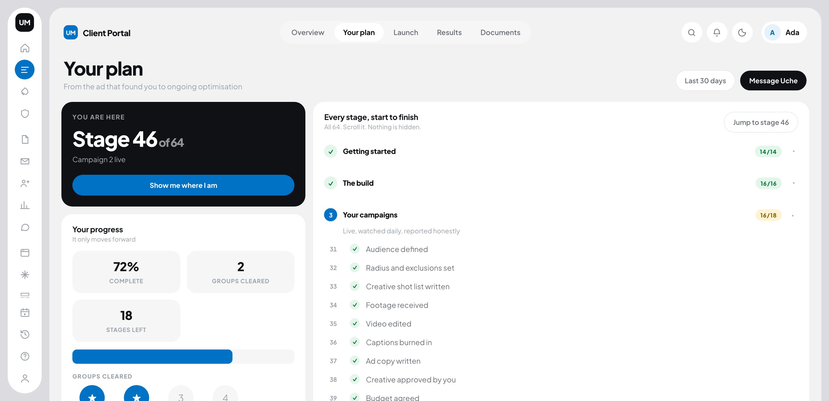Open the bar chart sidebar icon
This screenshot has height=401, width=829.
25,205
